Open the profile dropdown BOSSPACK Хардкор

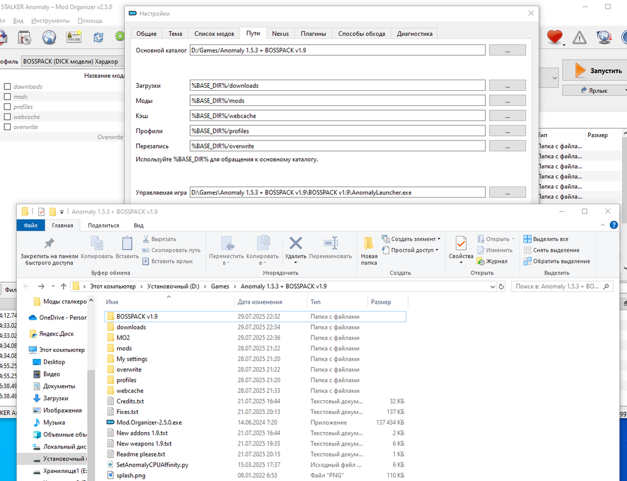72,61
